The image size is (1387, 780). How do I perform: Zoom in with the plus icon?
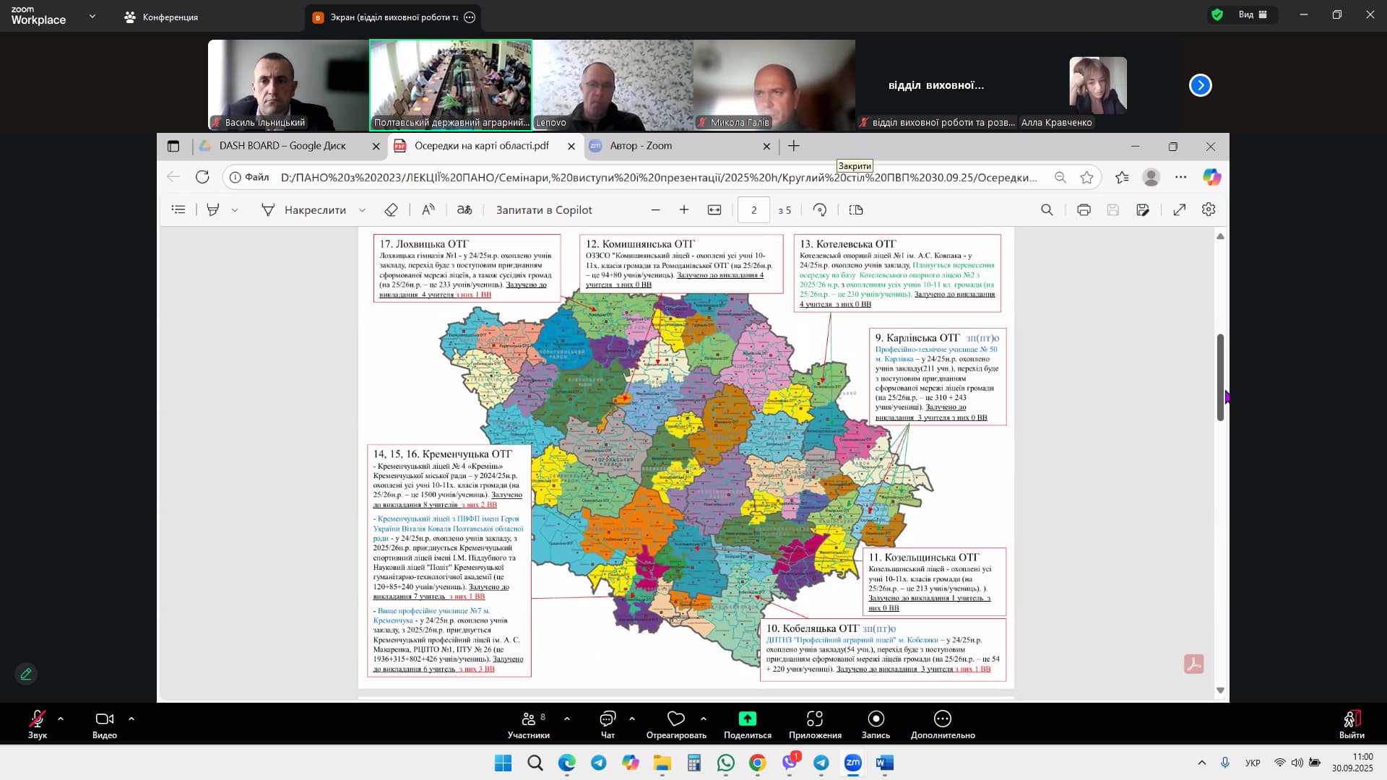pyautogui.click(x=684, y=210)
